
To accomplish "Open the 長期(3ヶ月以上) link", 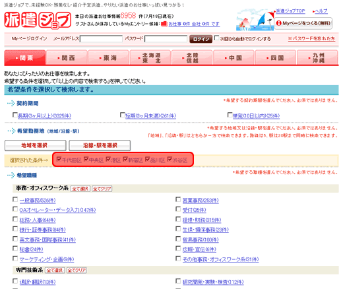I will 44,116.
